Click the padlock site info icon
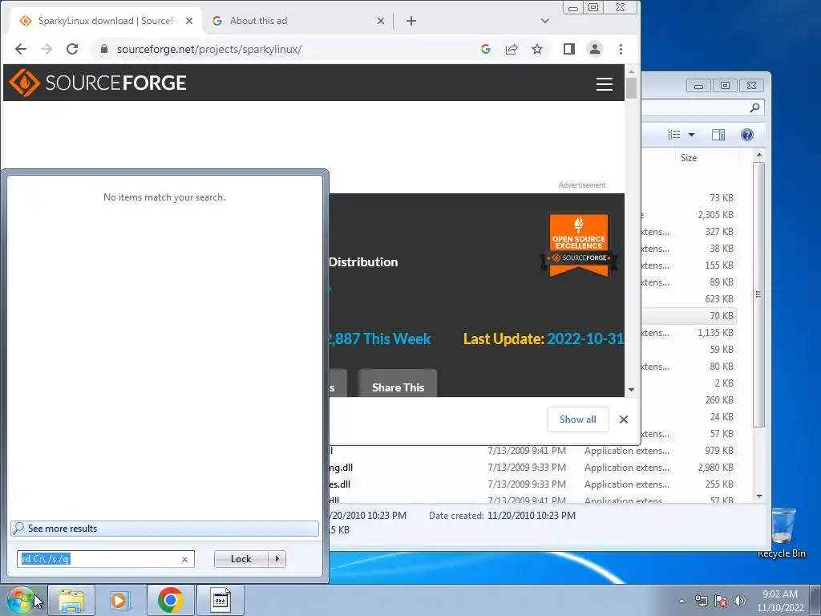The height and width of the screenshot is (616, 821). (x=104, y=49)
